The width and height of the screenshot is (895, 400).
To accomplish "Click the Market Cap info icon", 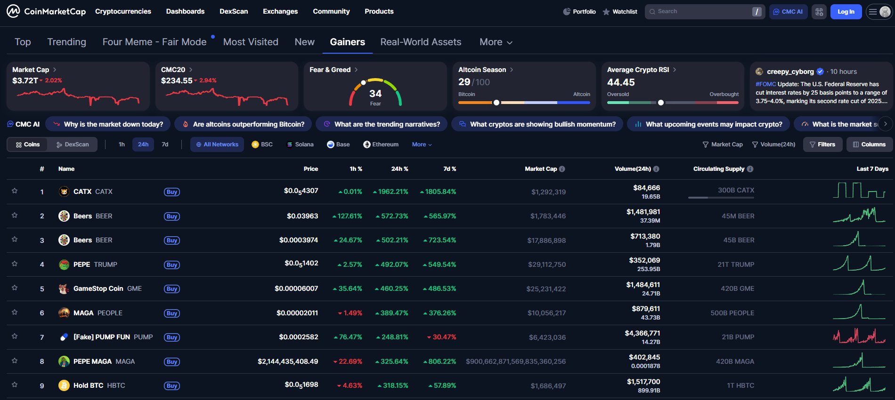I will [562, 169].
